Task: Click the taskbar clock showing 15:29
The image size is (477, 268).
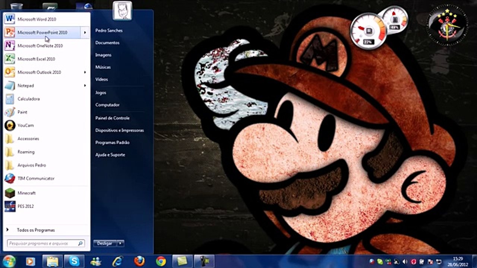Action: coord(458,261)
